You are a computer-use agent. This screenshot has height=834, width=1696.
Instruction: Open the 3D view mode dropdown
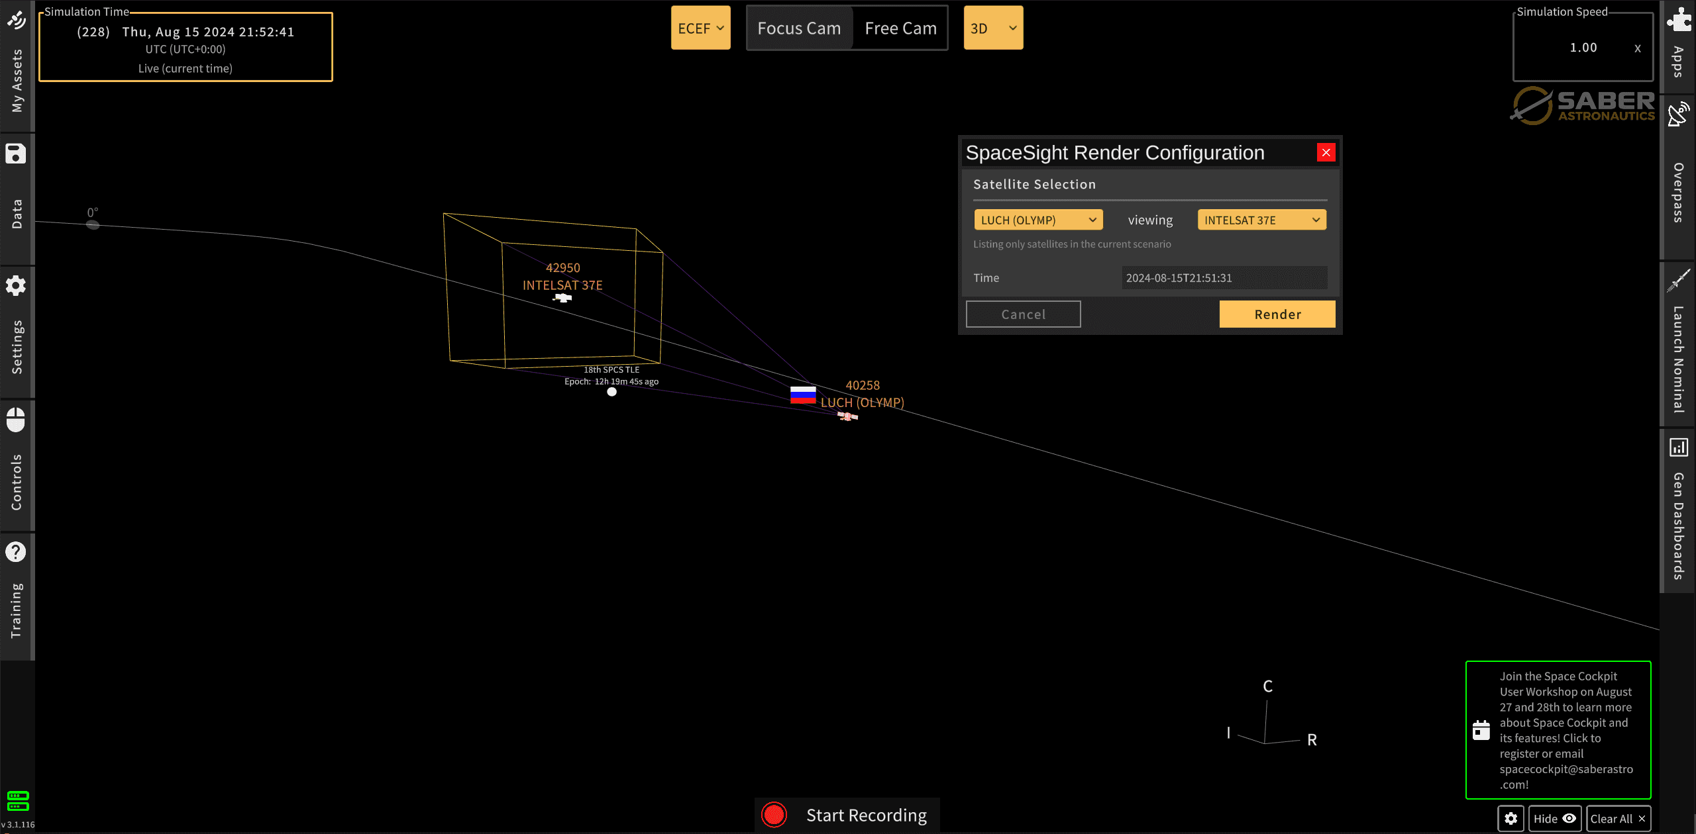tap(993, 28)
